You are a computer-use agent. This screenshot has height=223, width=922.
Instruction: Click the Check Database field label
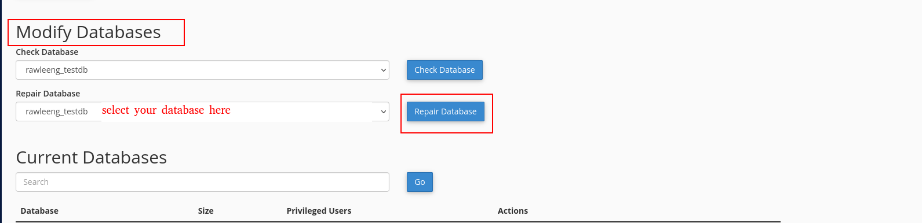coord(47,52)
